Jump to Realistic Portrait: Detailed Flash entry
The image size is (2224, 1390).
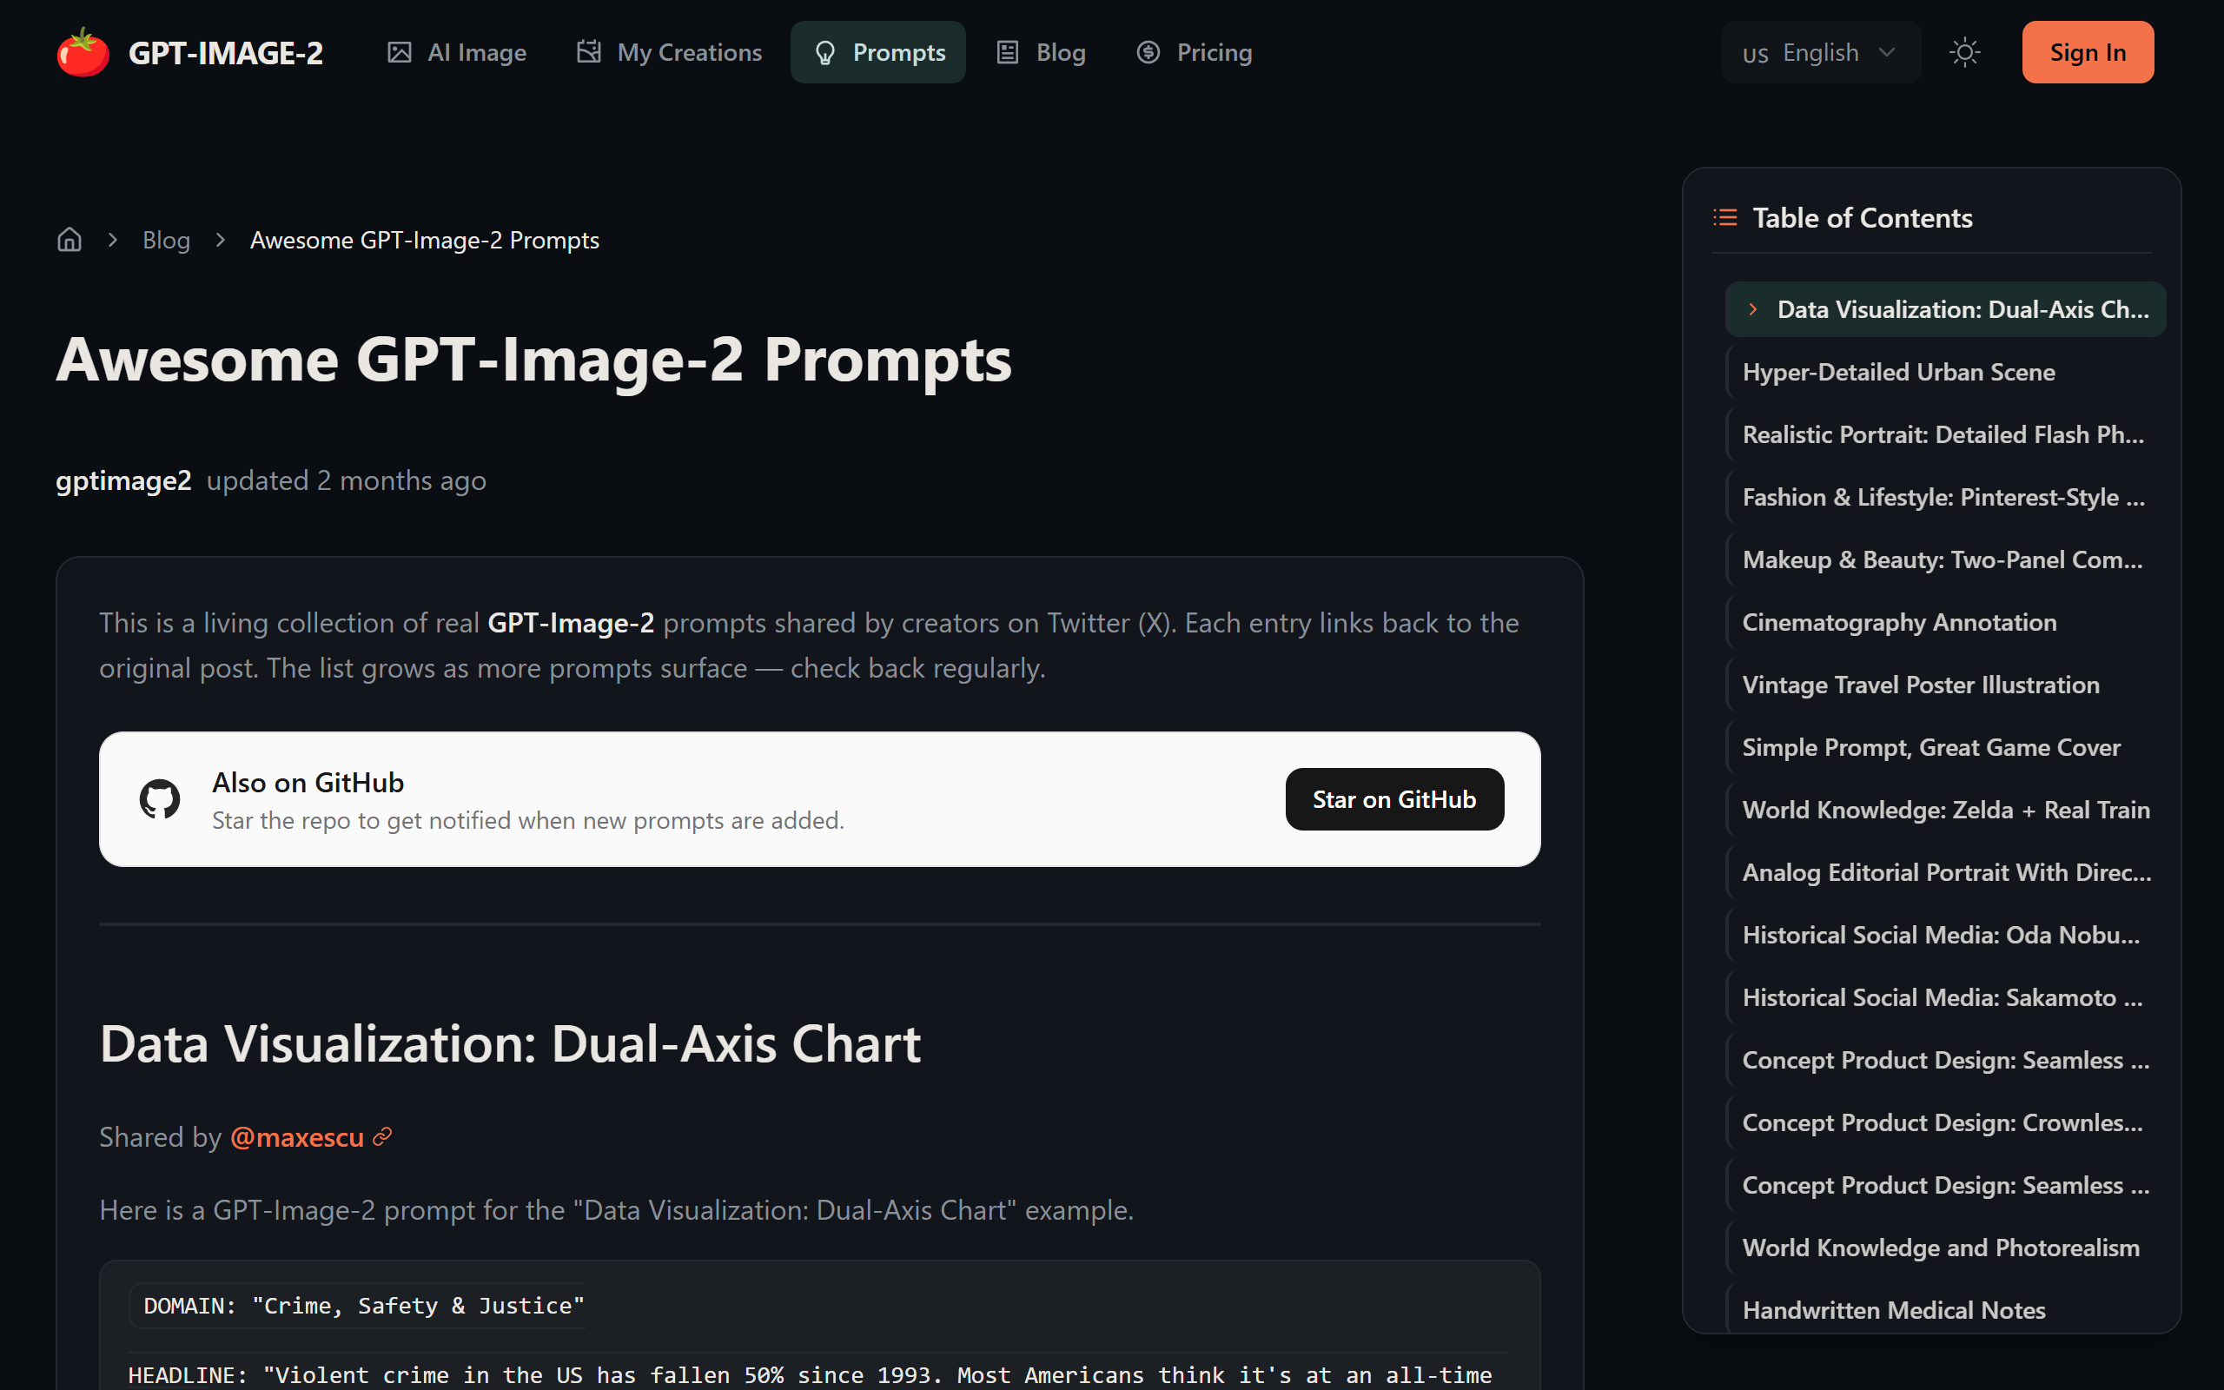tap(1945, 435)
